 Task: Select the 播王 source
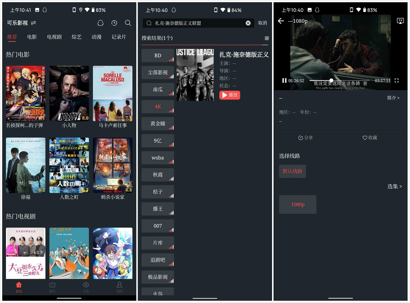(158, 209)
